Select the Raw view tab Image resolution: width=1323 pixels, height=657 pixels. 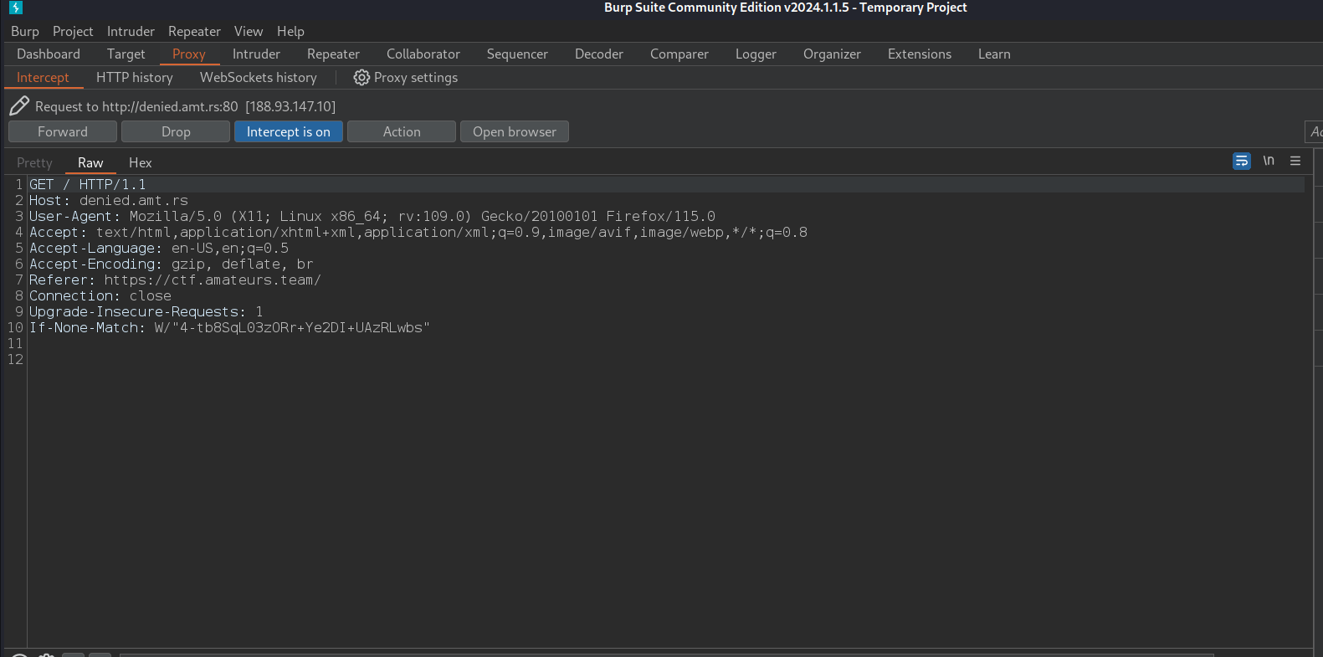point(90,162)
